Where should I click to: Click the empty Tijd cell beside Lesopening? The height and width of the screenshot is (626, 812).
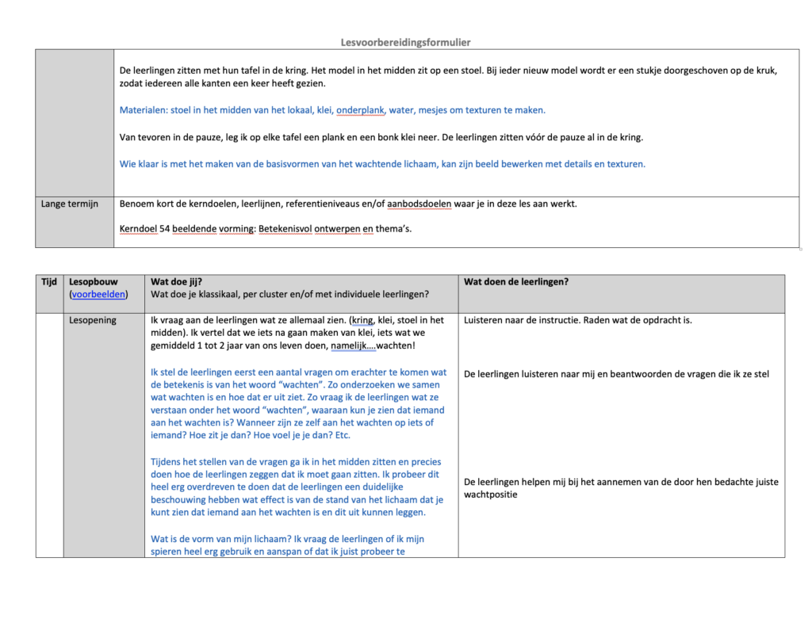click(x=49, y=434)
